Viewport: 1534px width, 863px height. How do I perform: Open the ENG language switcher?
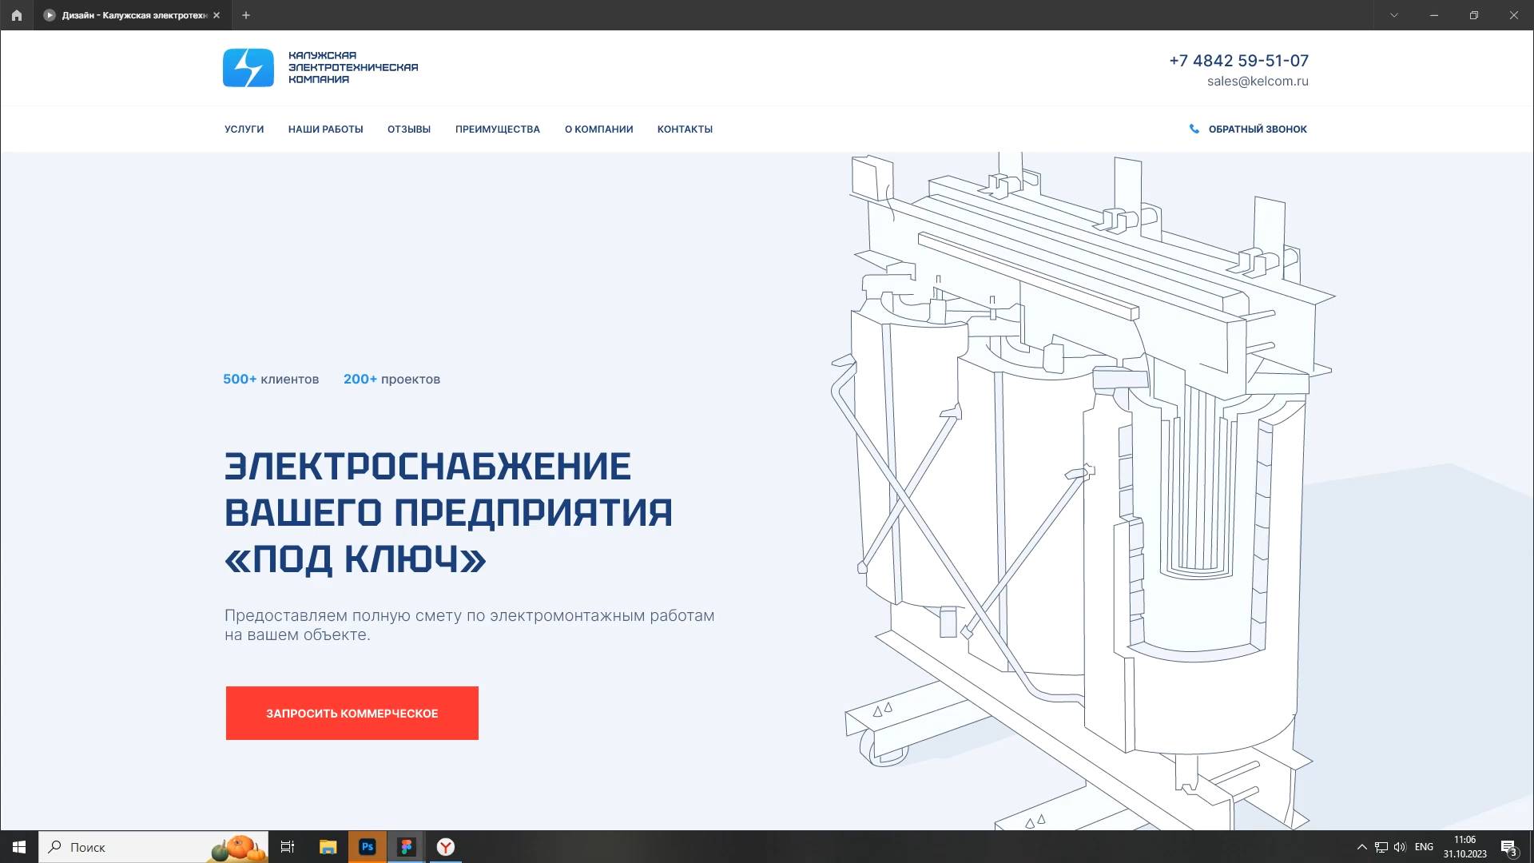click(x=1423, y=847)
